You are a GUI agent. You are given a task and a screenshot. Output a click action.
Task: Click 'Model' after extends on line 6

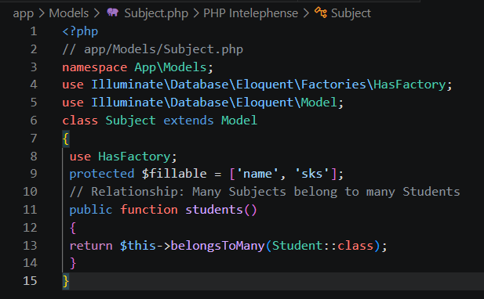(239, 121)
